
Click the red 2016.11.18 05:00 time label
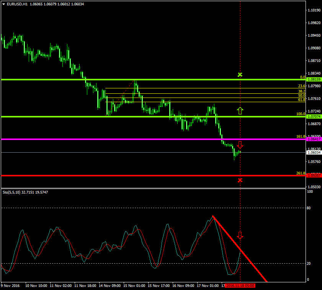(240, 285)
